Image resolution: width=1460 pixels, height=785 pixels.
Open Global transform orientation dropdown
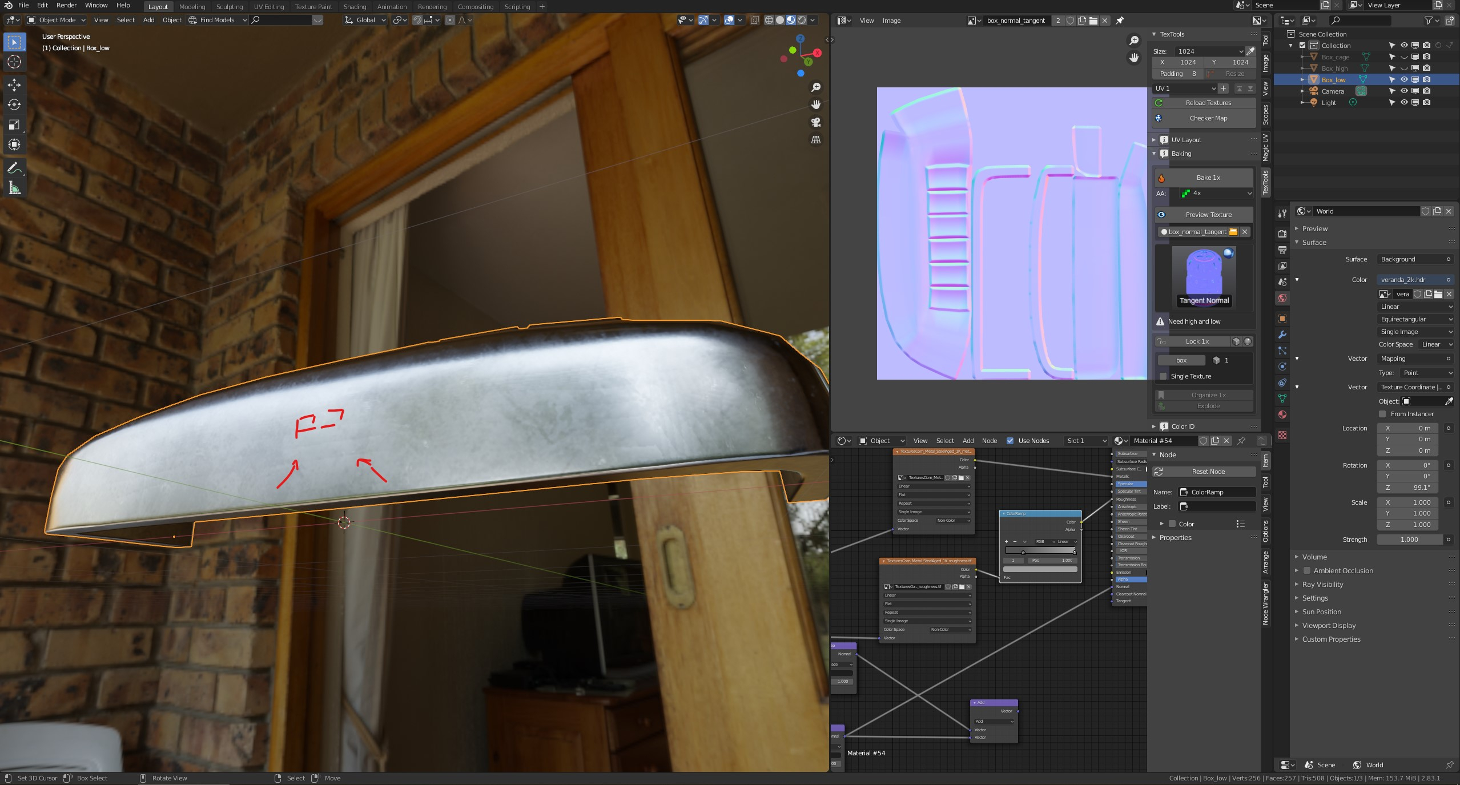coord(365,20)
